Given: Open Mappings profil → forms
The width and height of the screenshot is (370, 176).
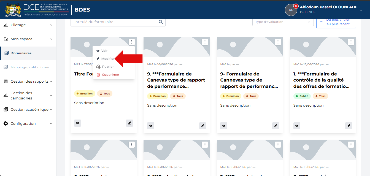Looking at the screenshot, I should [28, 67].
